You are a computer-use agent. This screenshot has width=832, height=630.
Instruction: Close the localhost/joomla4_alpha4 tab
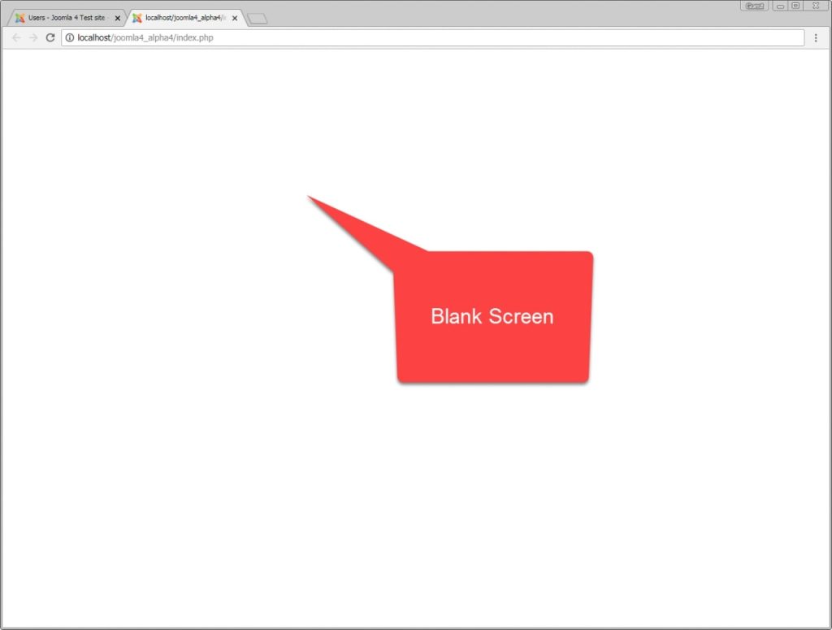click(235, 18)
